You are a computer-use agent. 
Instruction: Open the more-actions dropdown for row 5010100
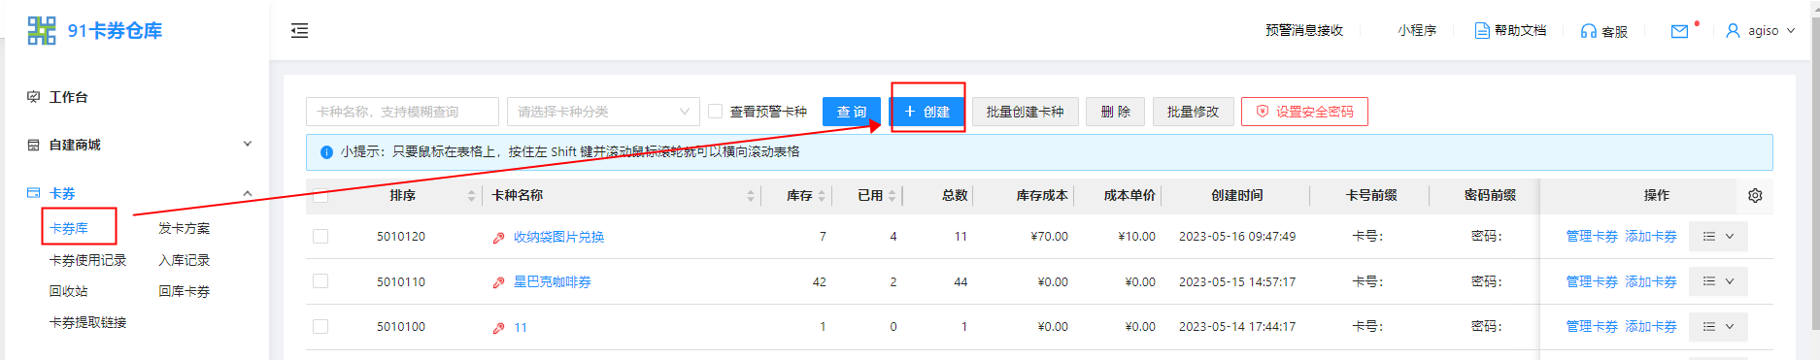pos(1718,326)
